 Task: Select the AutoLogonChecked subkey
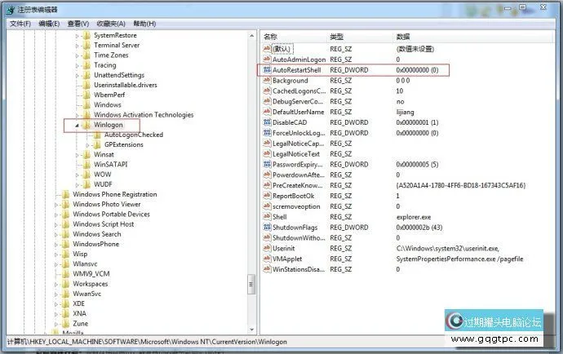134,135
